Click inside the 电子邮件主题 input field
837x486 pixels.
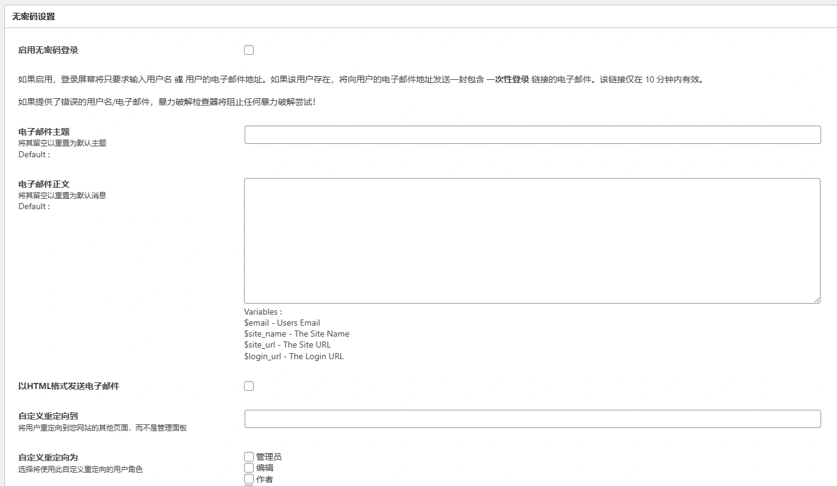coord(532,134)
